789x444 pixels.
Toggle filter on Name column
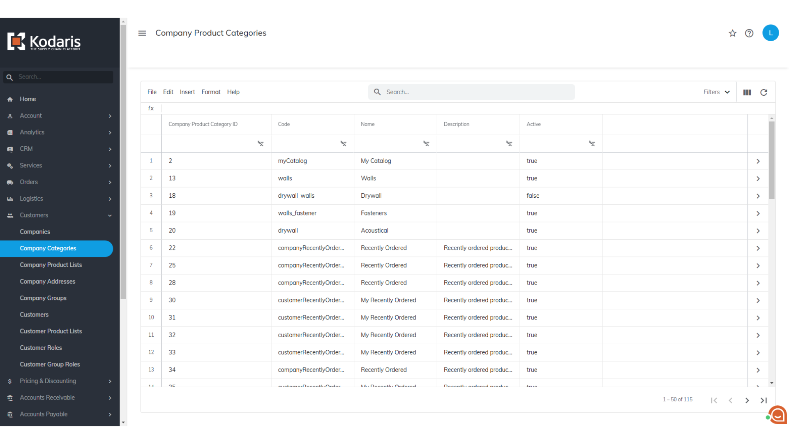(x=426, y=143)
